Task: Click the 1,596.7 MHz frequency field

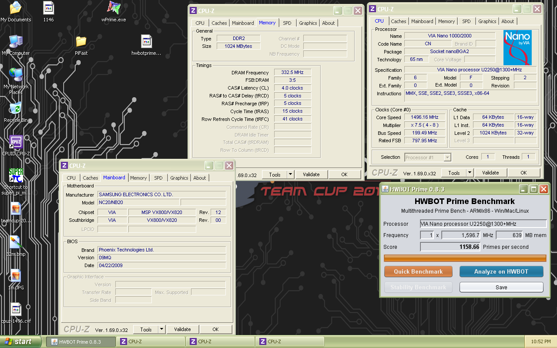Action: click(461, 235)
